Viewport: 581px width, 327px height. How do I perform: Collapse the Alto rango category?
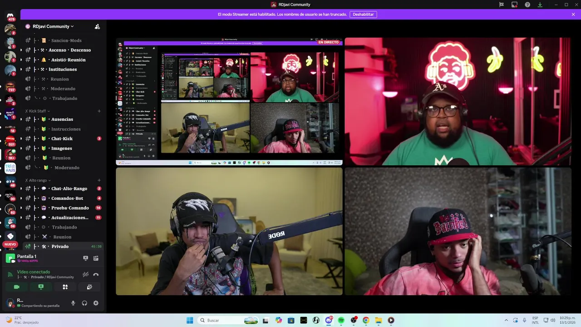tap(38, 180)
